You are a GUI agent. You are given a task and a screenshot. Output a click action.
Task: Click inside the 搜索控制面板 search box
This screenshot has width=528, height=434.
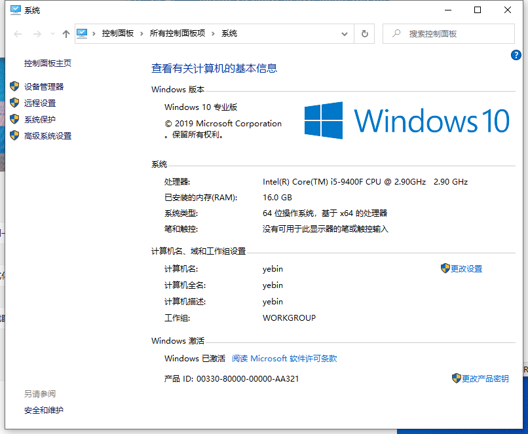point(452,33)
